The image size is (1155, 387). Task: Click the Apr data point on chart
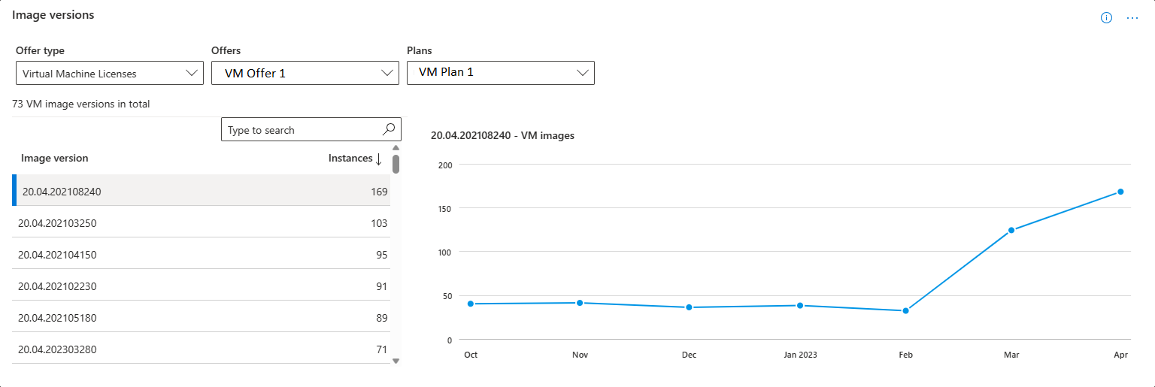point(1120,192)
